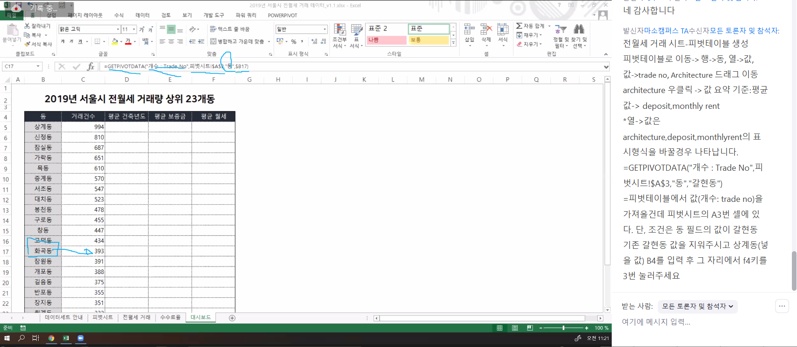Screen dimensions: 797x347
Task: Apply the 나쁨 cell style
Action: click(386, 40)
